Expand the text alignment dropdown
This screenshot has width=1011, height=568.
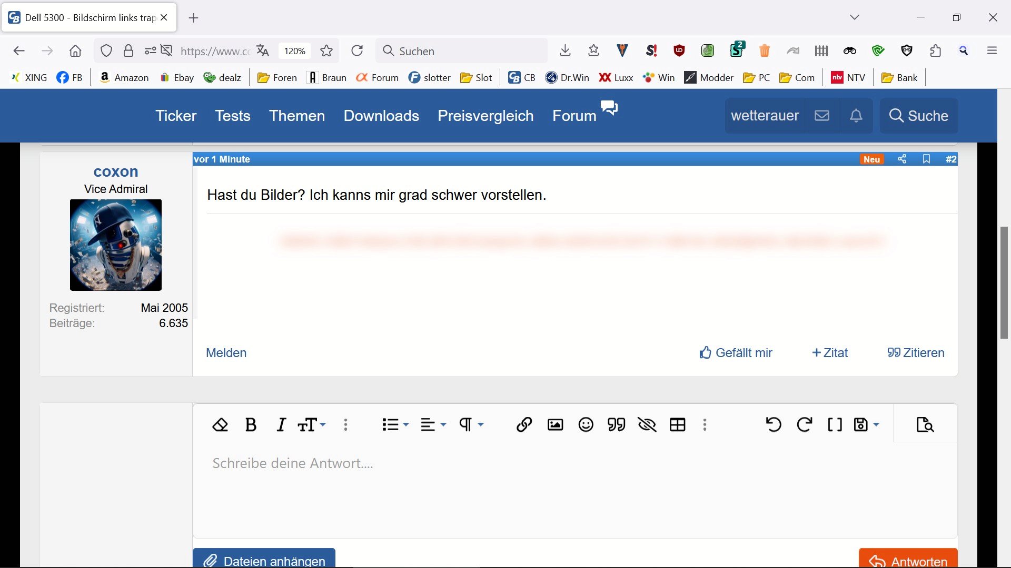(433, 424)
